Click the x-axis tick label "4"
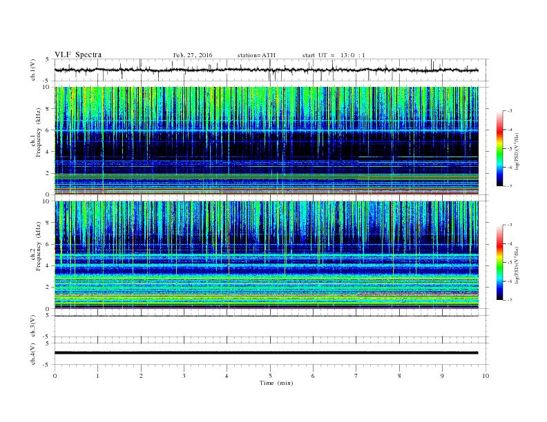 [x=227, y=376]
